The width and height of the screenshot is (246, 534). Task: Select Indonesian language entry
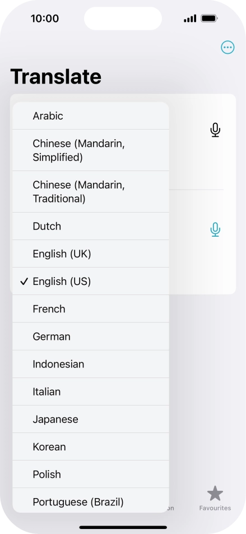pos(91,364)
